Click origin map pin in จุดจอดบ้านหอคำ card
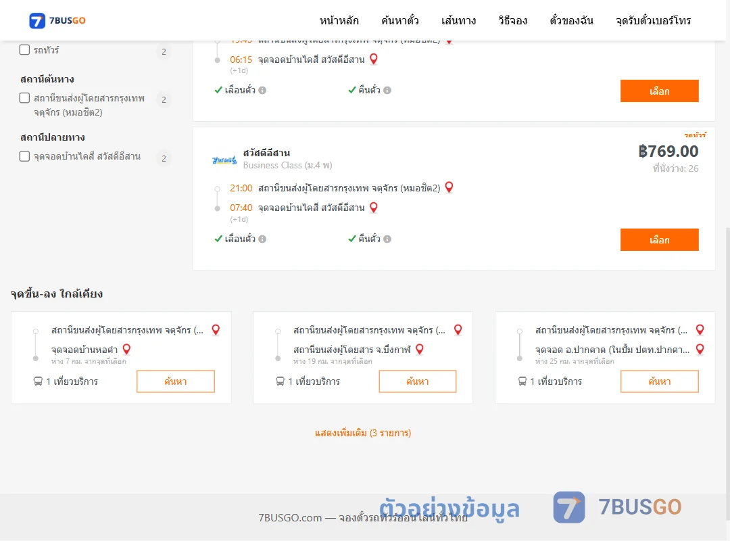Image resolution: width=730 pixels, height=541 pixels. click(216, 330)
